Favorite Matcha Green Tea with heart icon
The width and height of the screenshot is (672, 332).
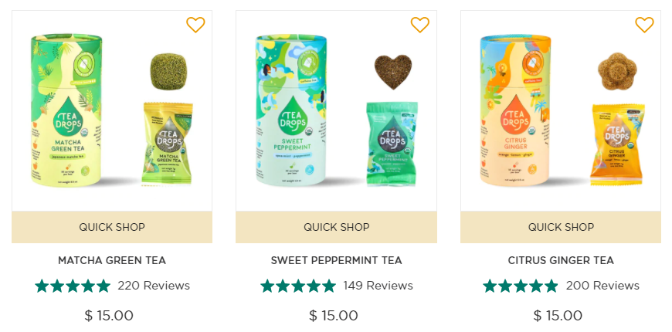pos(195,25)
